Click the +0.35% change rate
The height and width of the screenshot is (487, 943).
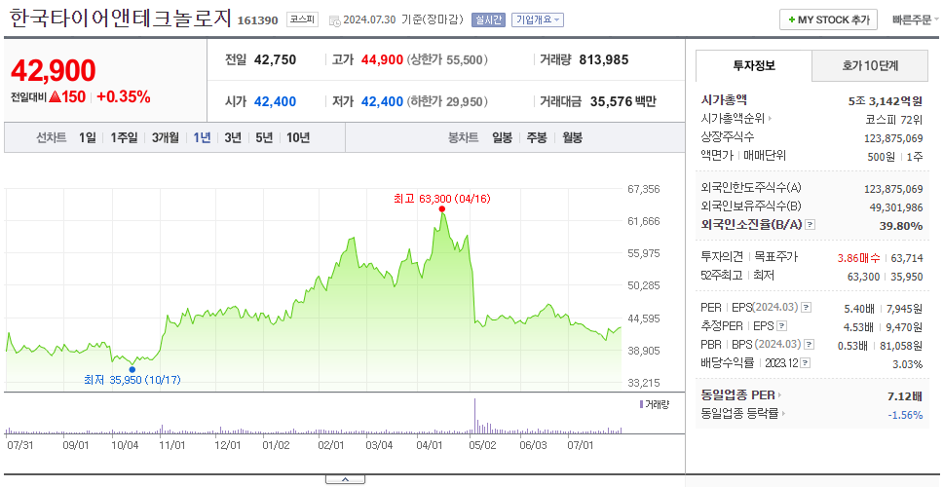[124, 96]
